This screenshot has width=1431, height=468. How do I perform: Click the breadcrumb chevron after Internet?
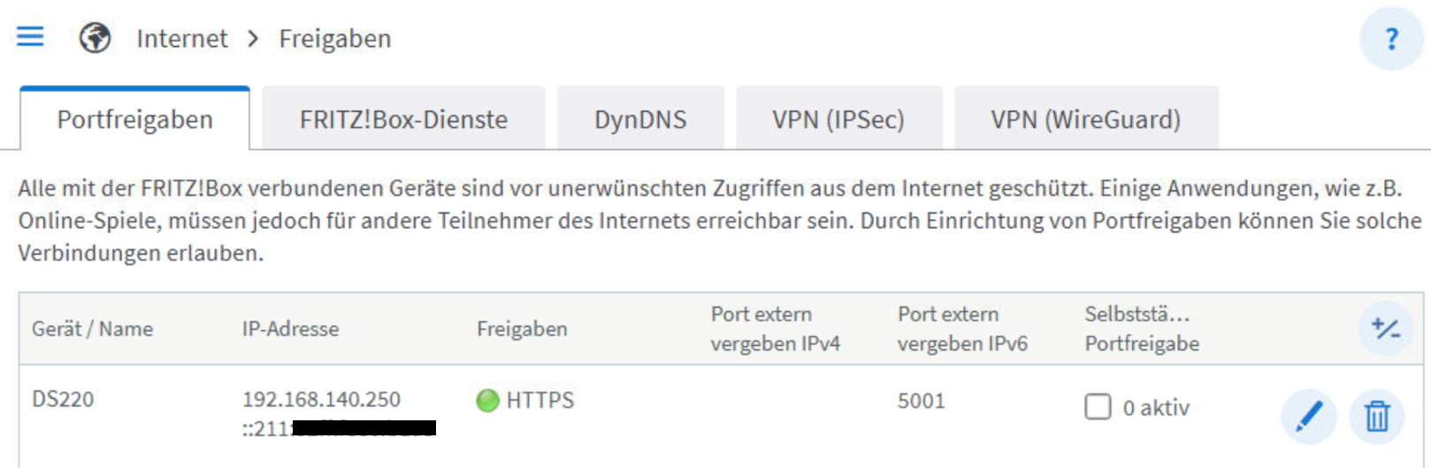point(253,39)
